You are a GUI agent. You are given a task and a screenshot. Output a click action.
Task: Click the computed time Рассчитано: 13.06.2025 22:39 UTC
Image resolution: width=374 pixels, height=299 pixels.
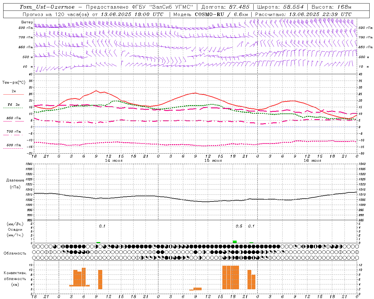coord(303,14)
